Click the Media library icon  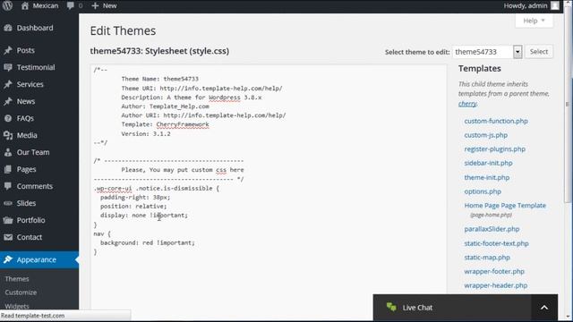pos(8,135)
